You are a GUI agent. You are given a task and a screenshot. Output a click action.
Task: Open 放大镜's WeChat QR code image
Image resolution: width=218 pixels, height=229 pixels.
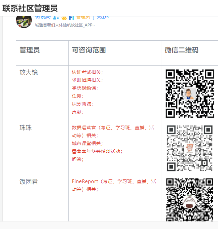point(190,94)
